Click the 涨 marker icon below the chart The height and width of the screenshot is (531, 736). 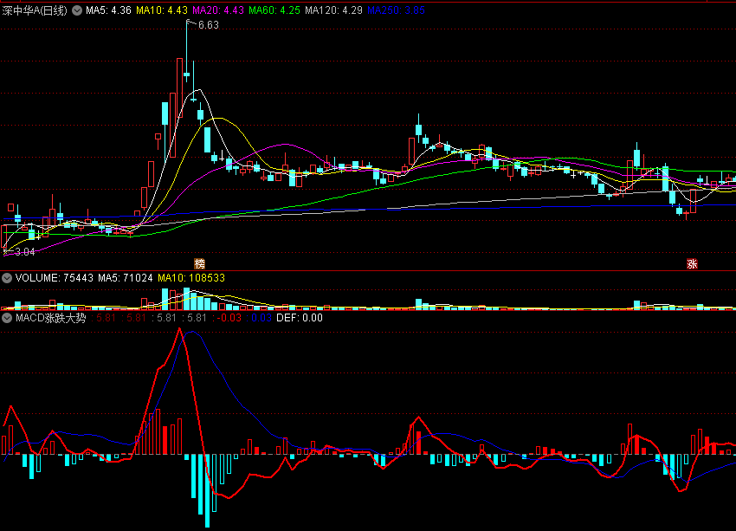[692, 264]
